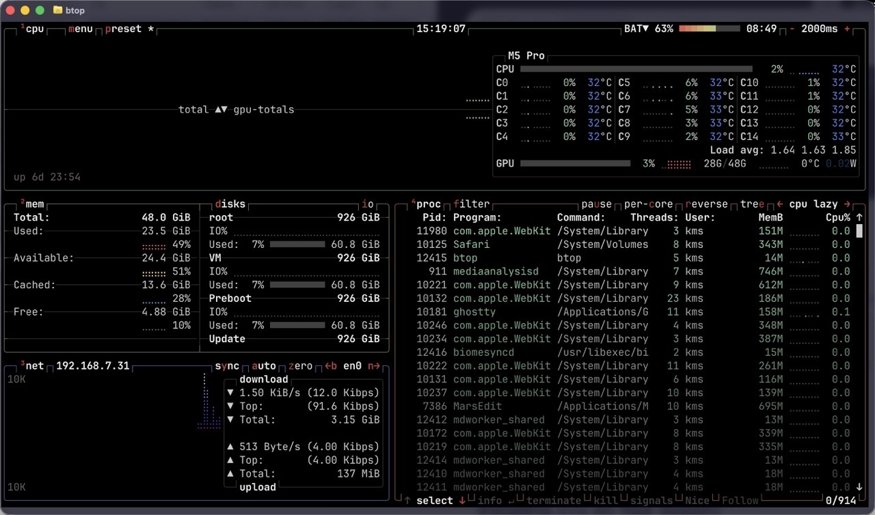Toggle net sync scaling
The width and height of the screenshot is (875, 515).
pos(227,366)
